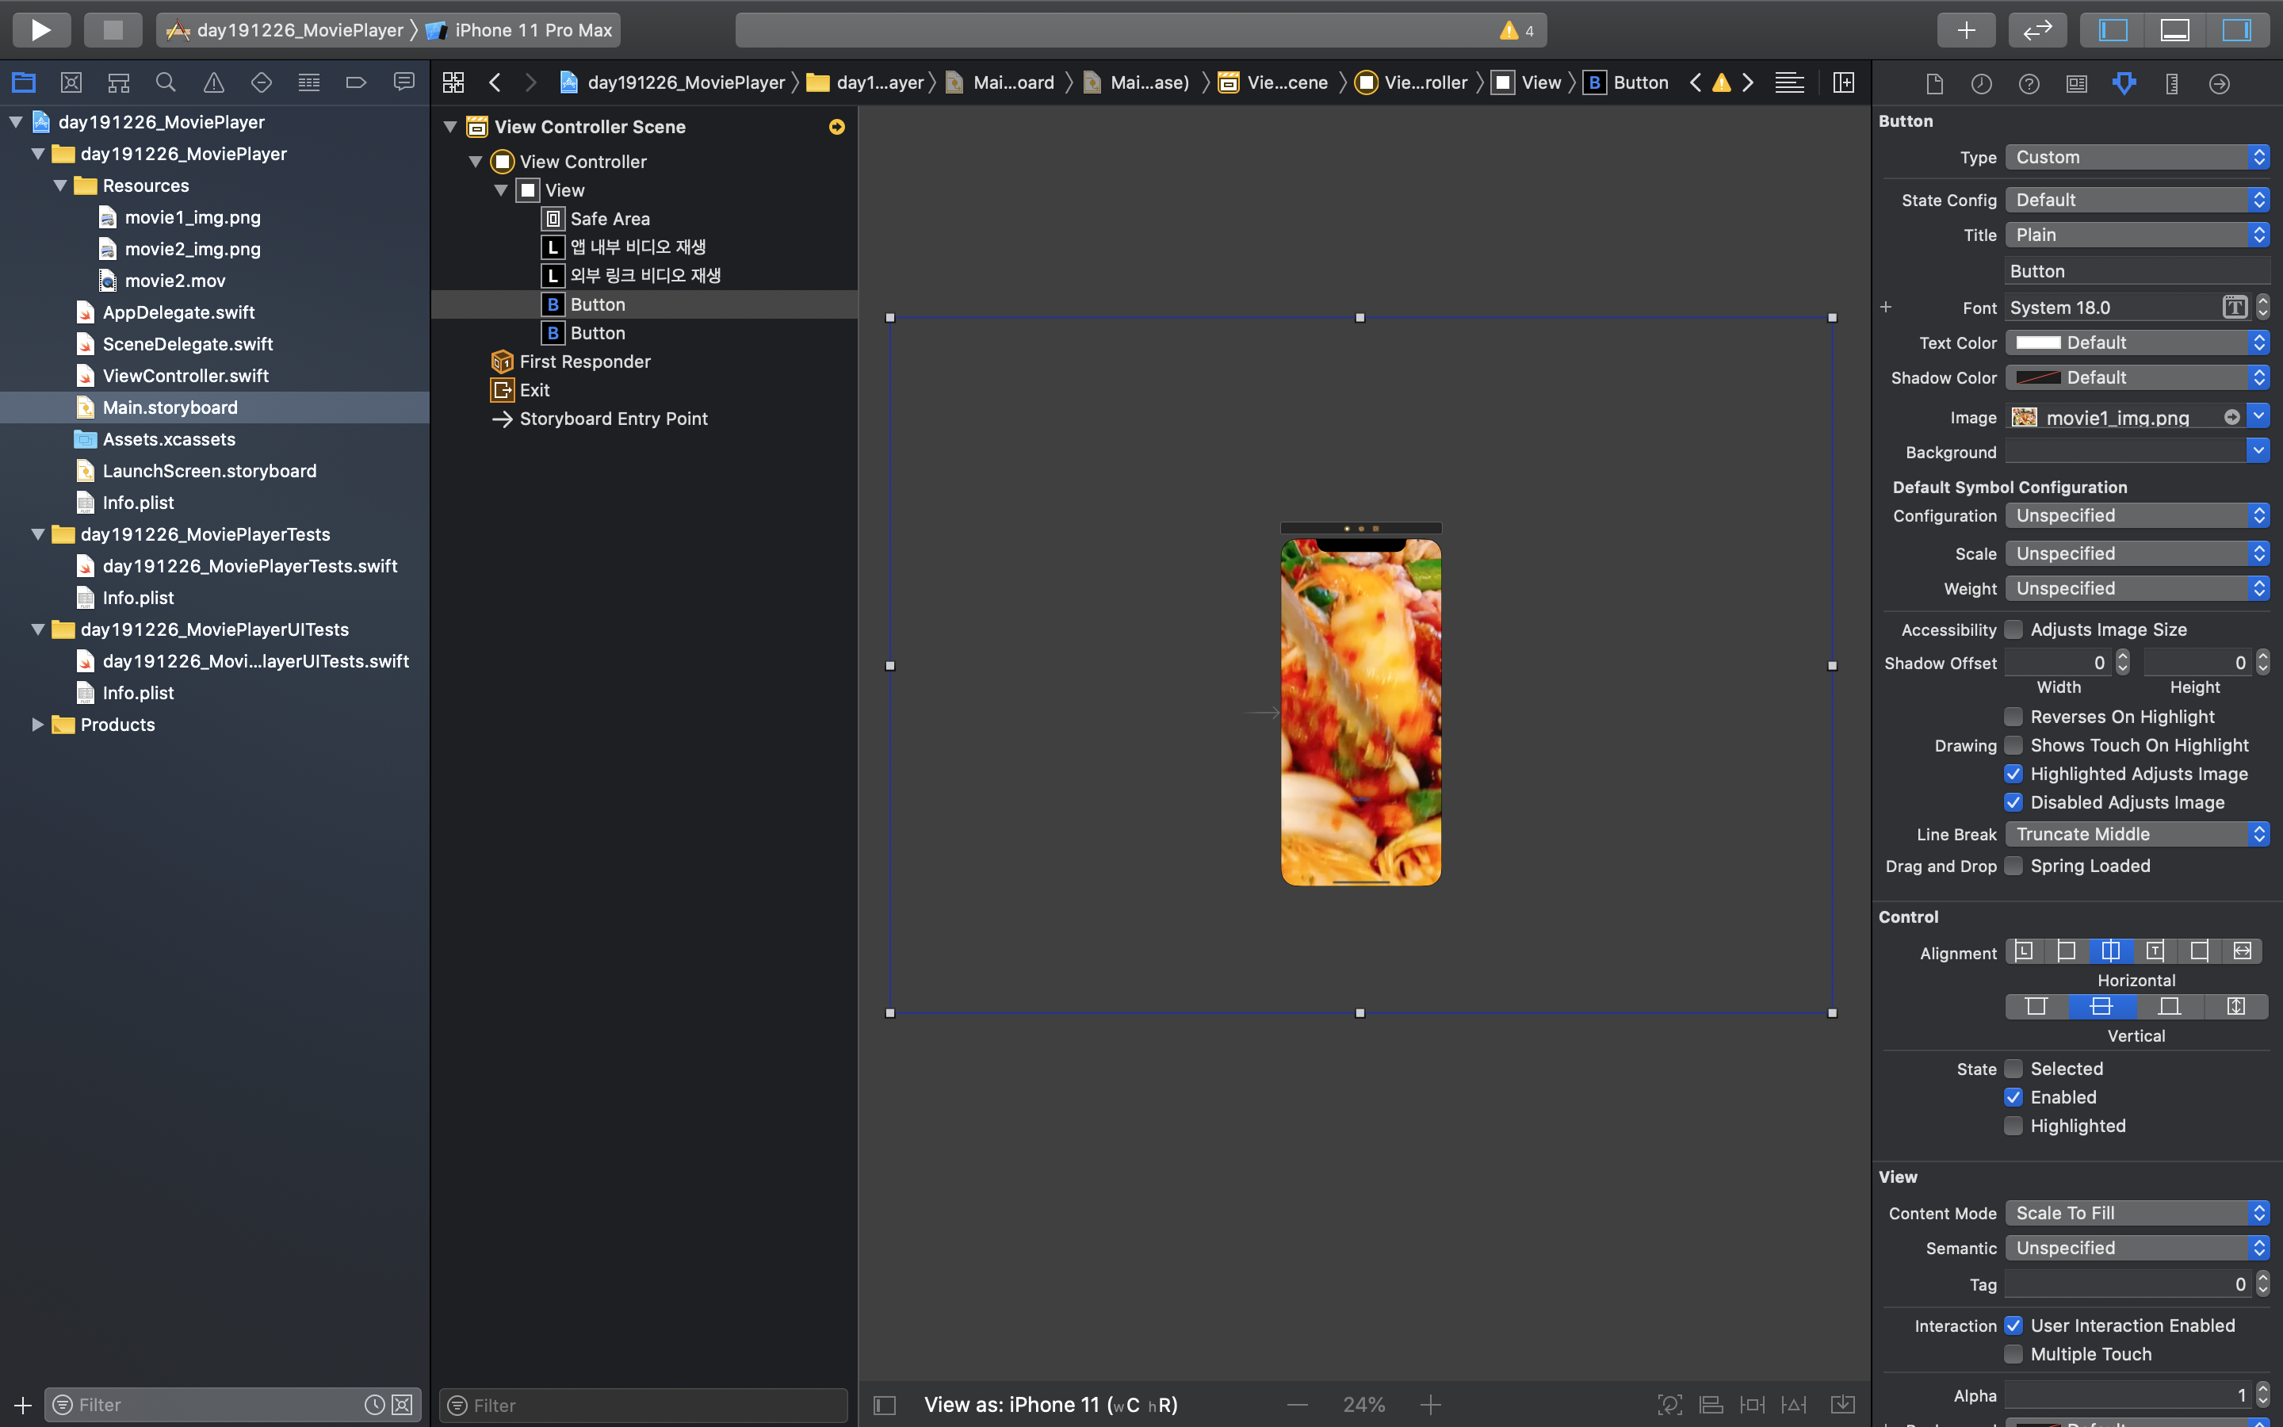Show the Size inspector ruler icon

(x=2170, y=83)
